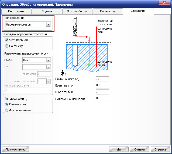
Task: Click the Отмена button
Action: coord(140,149)
